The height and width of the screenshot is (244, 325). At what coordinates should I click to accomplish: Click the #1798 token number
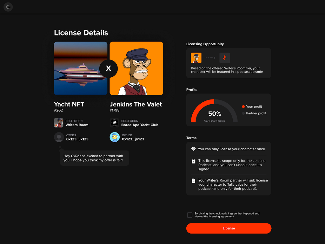click(x=115, y=110)
